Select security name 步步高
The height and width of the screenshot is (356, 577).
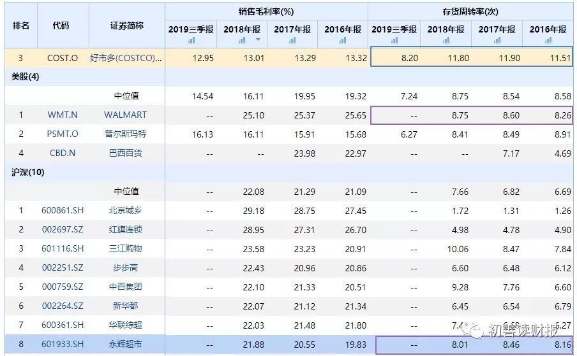click(x=126, y=267)
